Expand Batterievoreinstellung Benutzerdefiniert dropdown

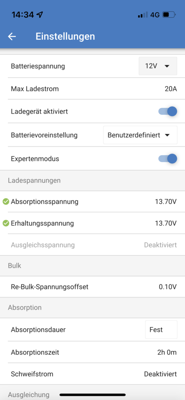tap(140, 135)
